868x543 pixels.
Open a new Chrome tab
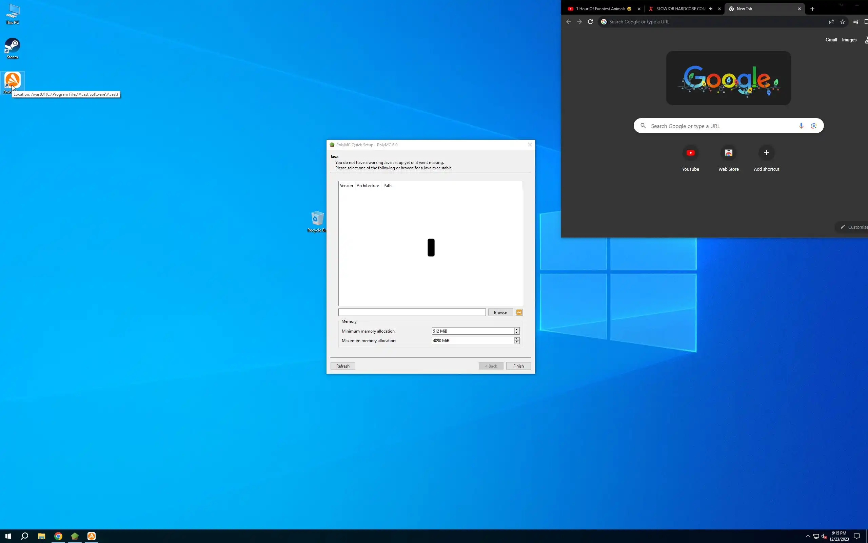coord(812,9)
